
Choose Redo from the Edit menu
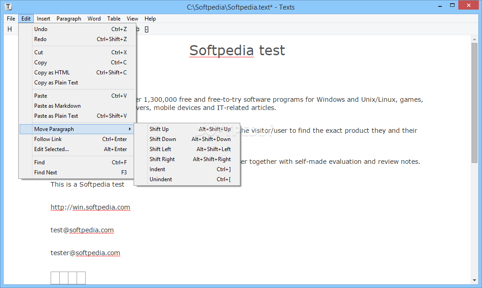click(77, 39)
